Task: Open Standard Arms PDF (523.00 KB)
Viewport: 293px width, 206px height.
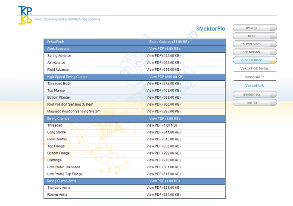Action: click(x=163, y=188)
